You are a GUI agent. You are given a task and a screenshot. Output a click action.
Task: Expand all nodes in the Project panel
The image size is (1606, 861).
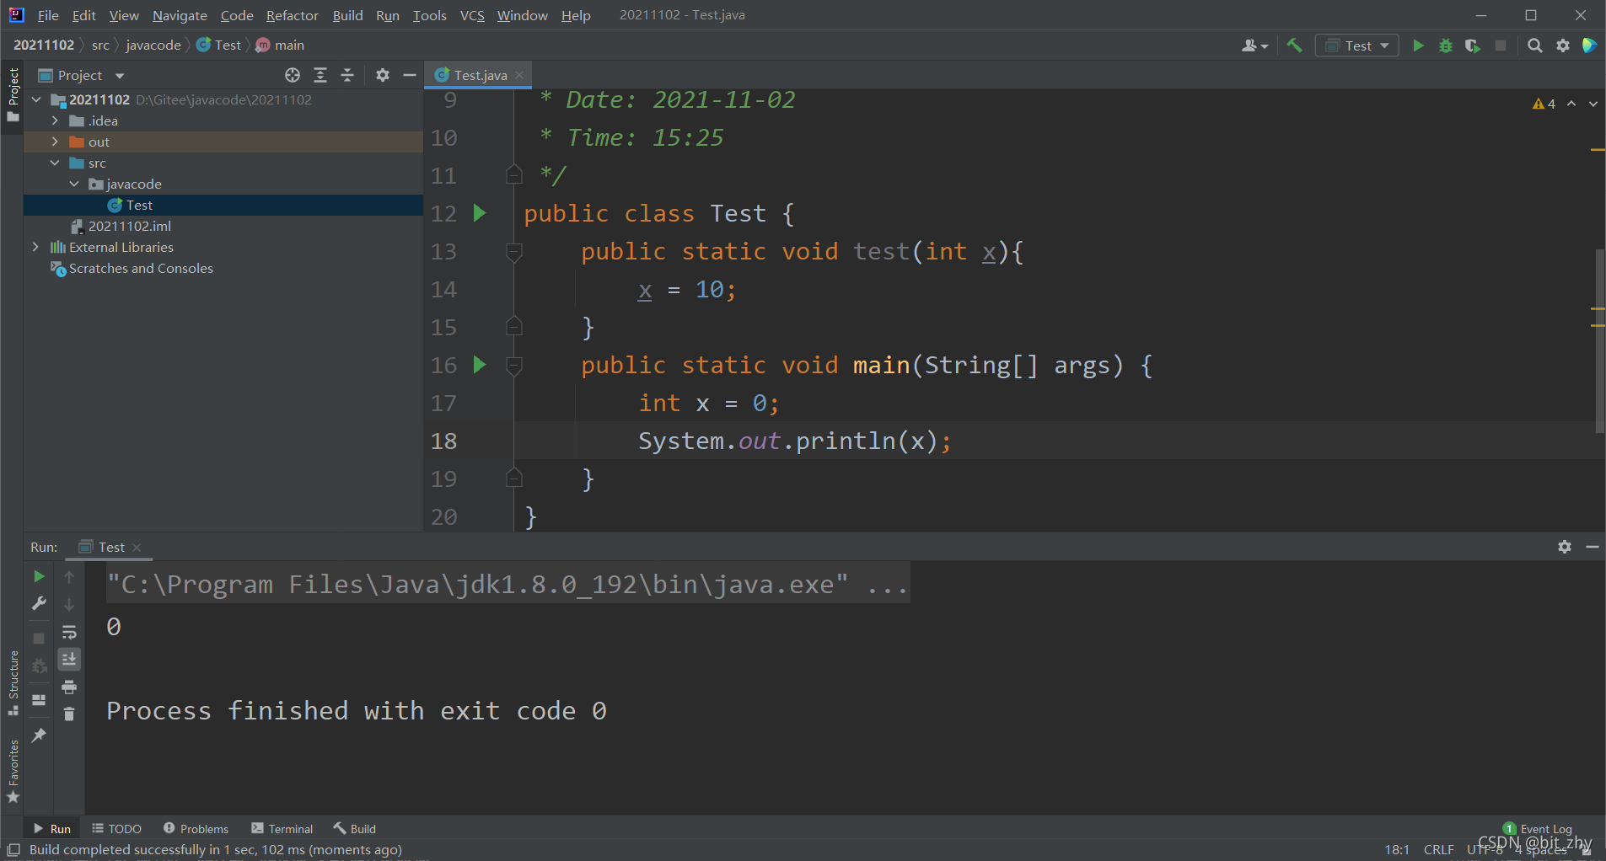point(320,75)
